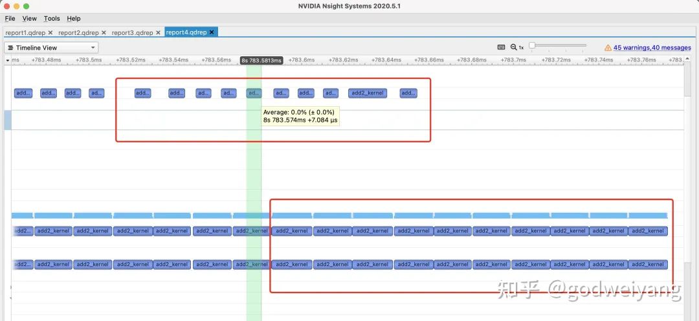
Task: Click the +783.7ms ruler label
Action: pyautogui.click(x=513, y=60)
